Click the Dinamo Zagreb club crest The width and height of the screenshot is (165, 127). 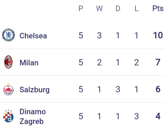(8, 116)
